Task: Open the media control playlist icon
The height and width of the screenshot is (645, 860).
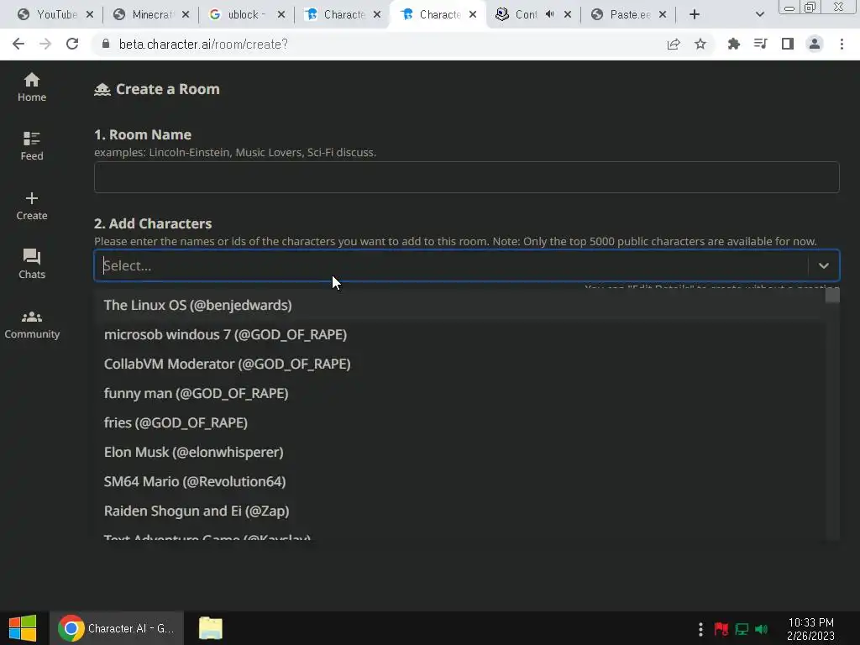Action: [761, 44]
